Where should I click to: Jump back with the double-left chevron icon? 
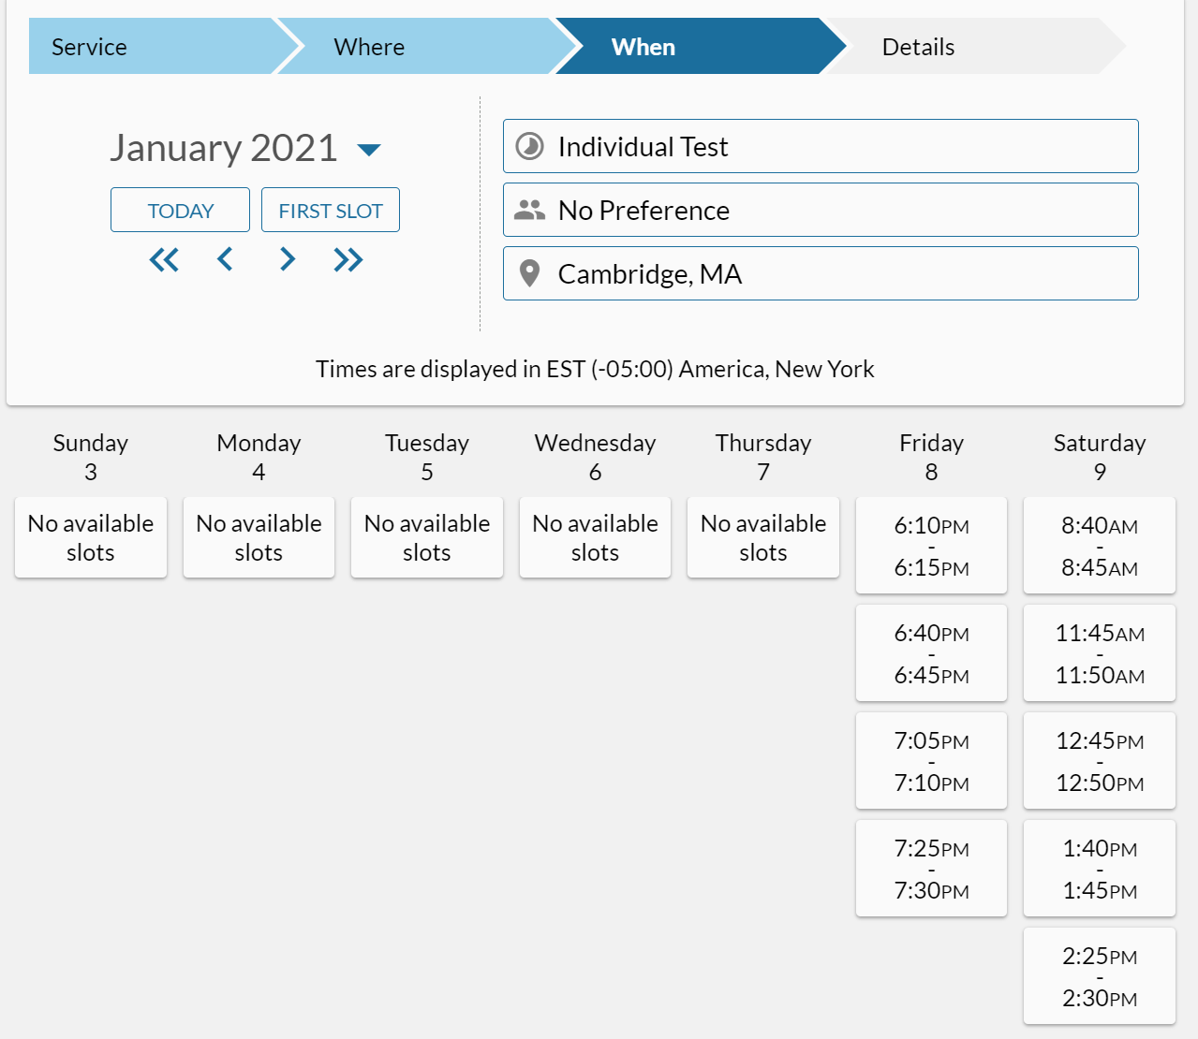point(164,259)
